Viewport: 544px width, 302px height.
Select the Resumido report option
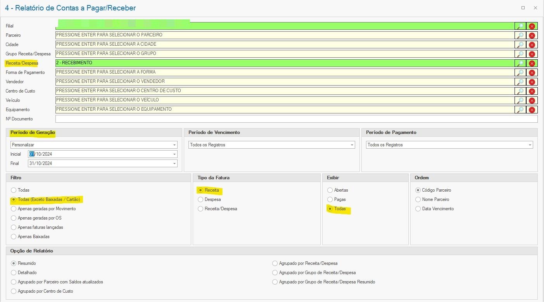pyautogui.click(x=14, y=263)
